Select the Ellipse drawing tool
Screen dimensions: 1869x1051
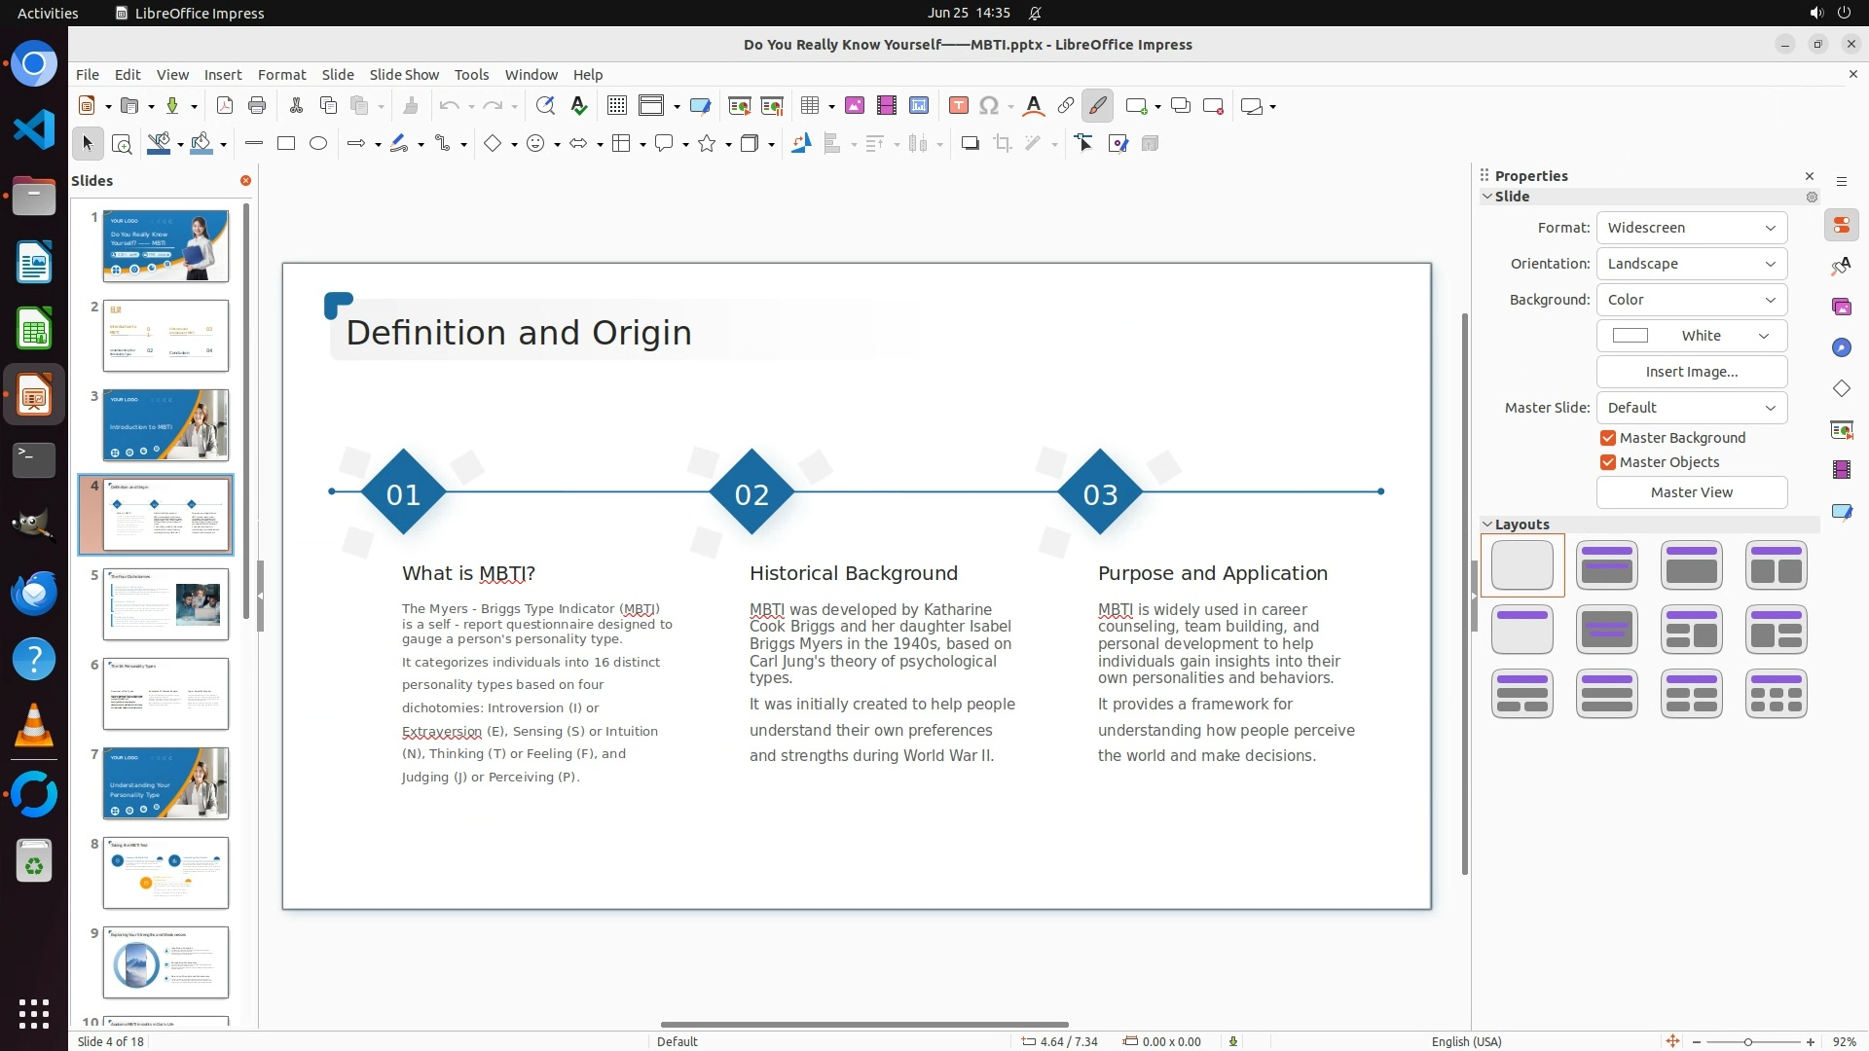click(x=317, y=143)
